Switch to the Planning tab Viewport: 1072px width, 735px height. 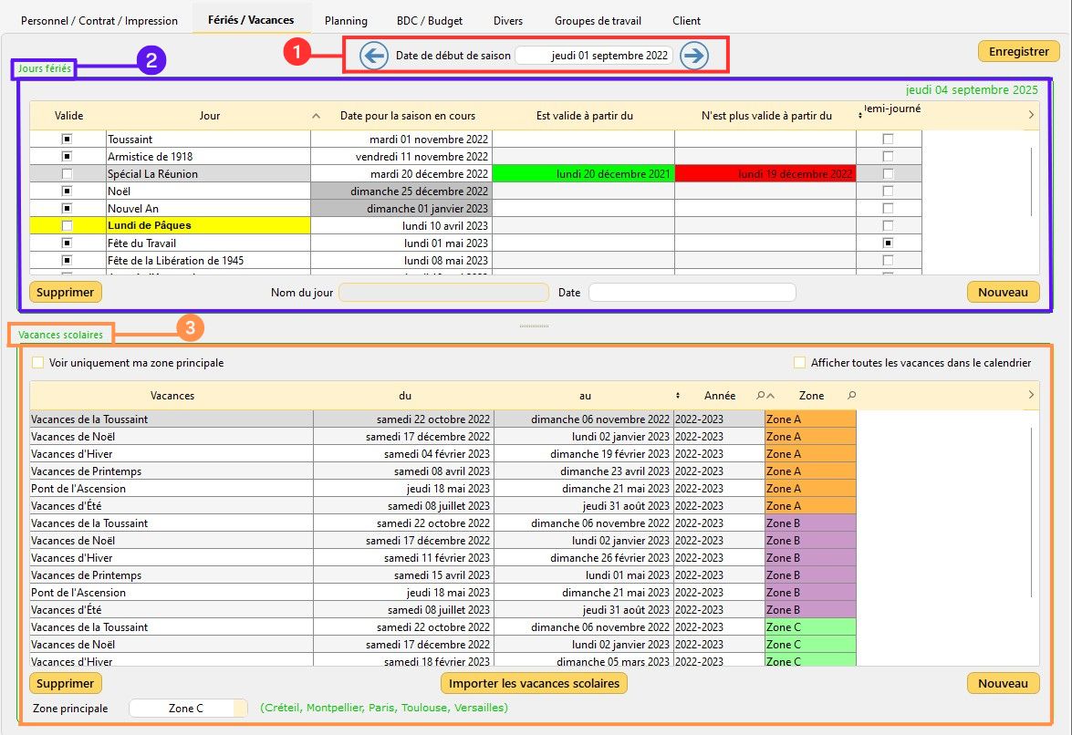346,20
